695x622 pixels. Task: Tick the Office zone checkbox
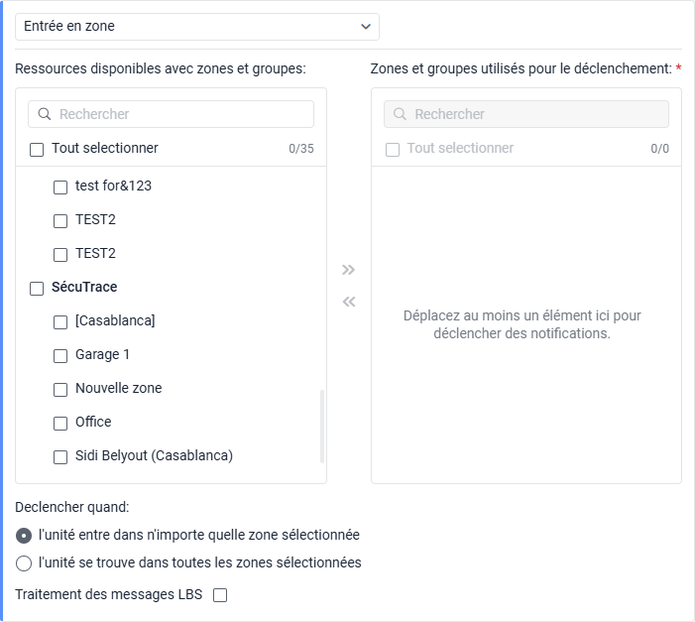pyautogui.click(x=60, y=423)
